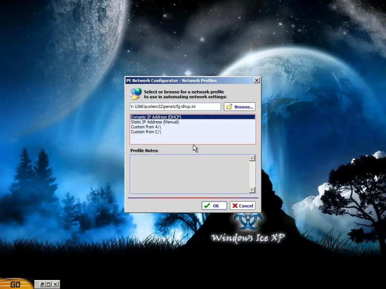The image size is (386, 289).
Task: Choose Custom from C:\ profile
Action: pyautogui.click(x=193, y=132)
